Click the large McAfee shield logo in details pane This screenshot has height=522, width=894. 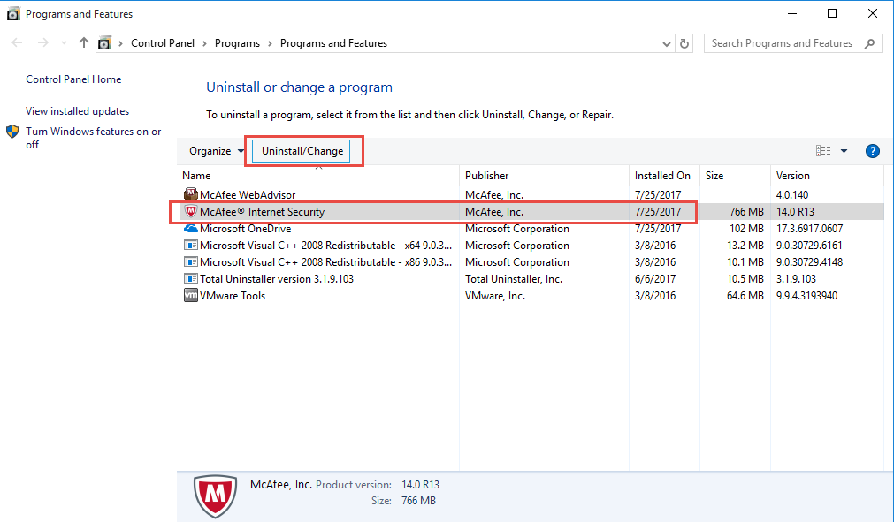pos(216,496)
